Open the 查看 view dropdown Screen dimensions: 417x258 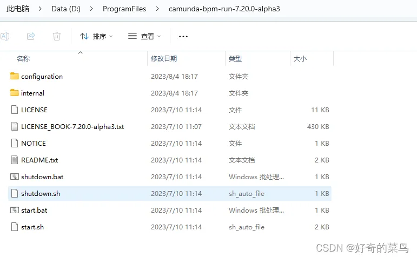(x=144, y=36)
